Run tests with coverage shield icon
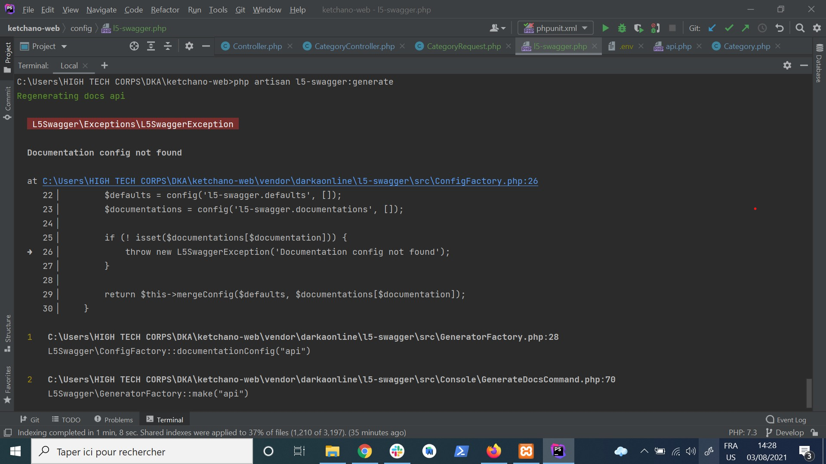This screenshot has height=464, width=826. point(639,27)
